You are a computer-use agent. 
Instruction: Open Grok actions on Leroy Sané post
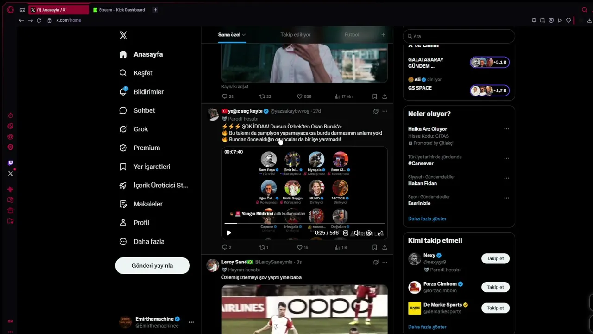click(376, 262)
